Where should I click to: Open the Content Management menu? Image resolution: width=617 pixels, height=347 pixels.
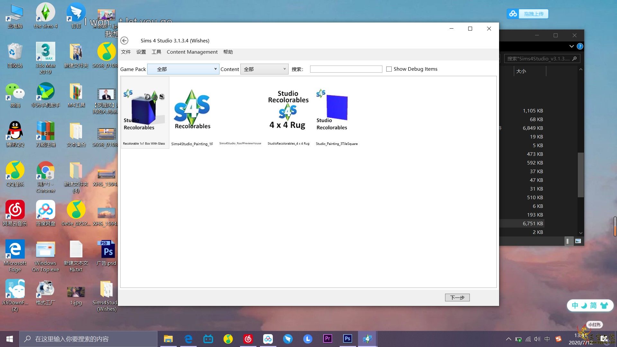click(x=192, y=52)
